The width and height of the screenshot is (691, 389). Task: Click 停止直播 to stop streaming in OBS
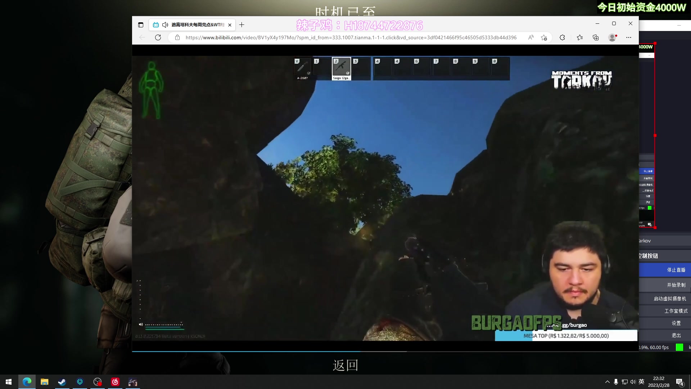click(665, 270)
